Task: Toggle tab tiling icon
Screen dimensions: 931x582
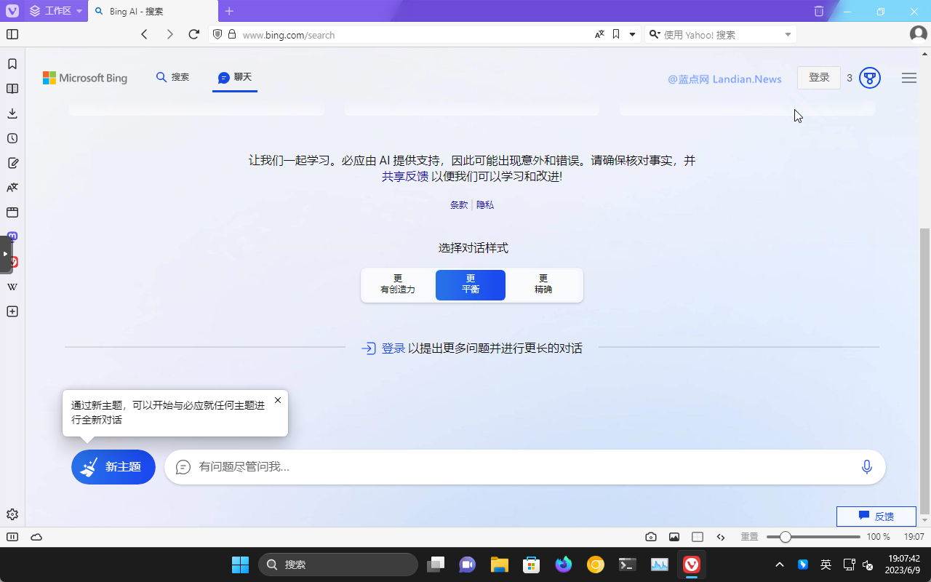Action: (x=698, y=537)
